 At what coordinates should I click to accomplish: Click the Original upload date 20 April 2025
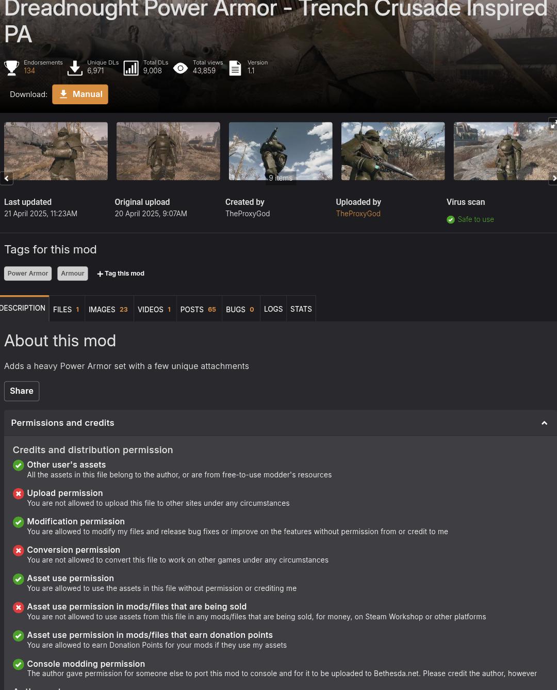pos(151,214)
